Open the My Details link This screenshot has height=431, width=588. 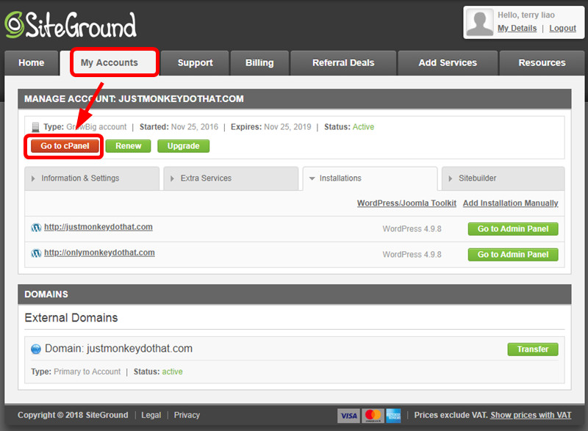tap(517, 29)
